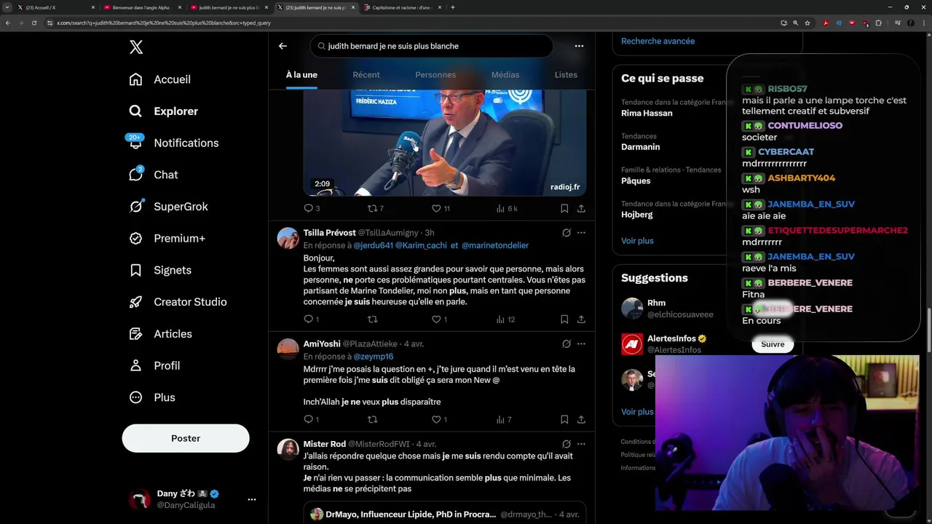Switch to the Listes tab
This screenshot has width=932, height=524.
tap(566, 75)
